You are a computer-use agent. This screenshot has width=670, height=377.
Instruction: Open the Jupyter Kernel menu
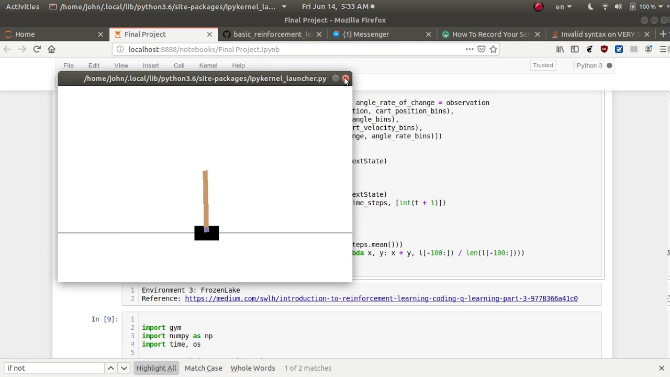coord(208,65)
